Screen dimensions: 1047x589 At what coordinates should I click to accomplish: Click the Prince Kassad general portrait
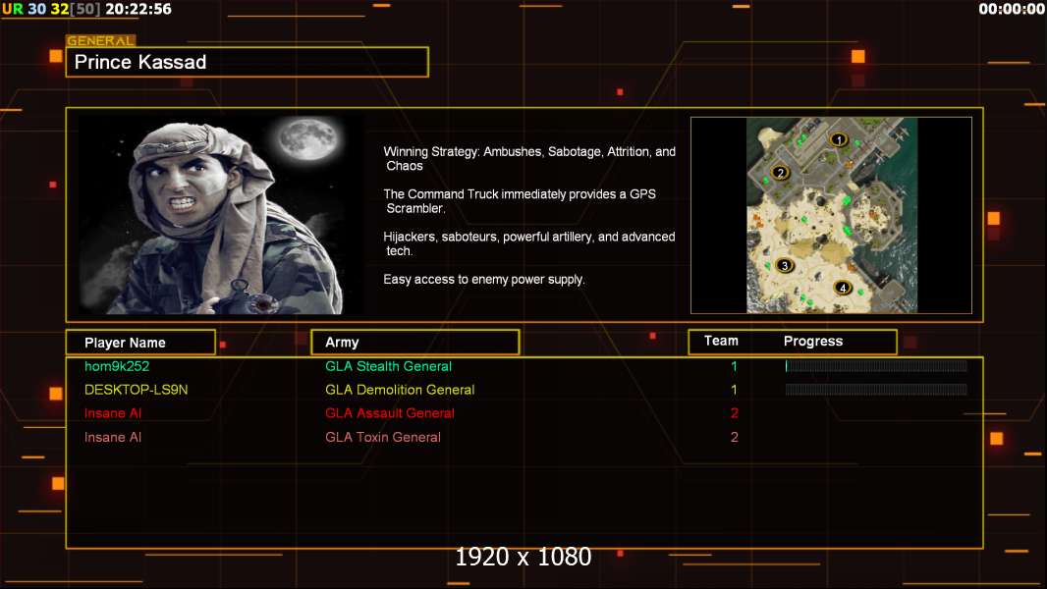click(x=219, y=216)
